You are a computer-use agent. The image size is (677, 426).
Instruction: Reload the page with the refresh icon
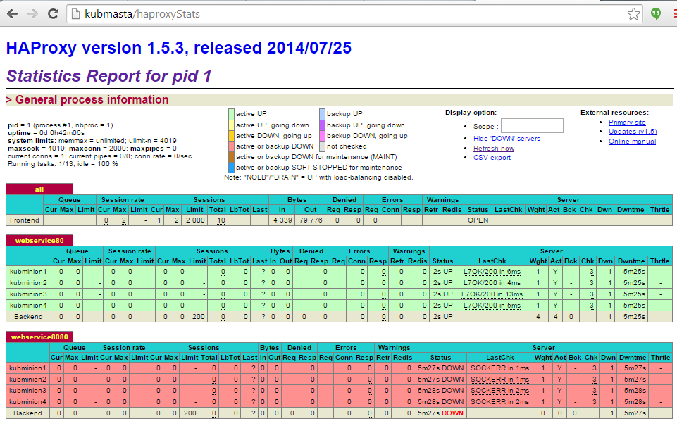[53, 13]
